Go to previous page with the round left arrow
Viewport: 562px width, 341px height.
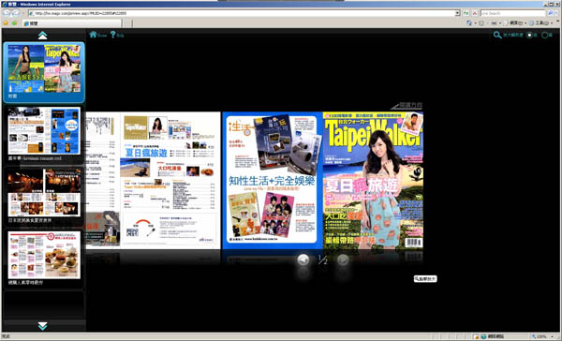(x=303, y=259)
